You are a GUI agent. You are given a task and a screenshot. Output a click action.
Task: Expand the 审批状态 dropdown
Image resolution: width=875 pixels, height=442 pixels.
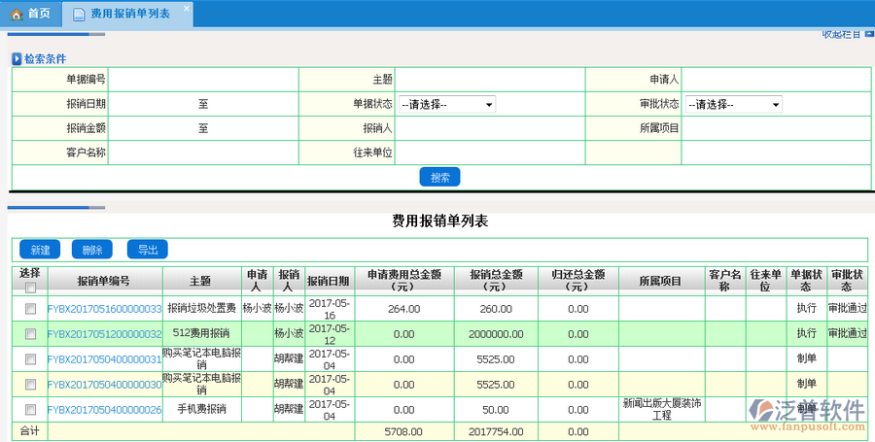point(734,105)
